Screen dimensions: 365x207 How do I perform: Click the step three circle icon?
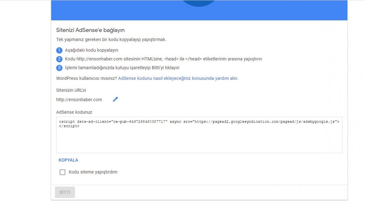[x=59, y=68]
